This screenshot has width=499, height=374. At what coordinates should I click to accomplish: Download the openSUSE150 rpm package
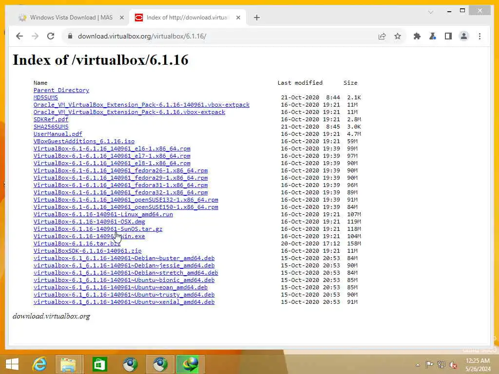(126, 207)
